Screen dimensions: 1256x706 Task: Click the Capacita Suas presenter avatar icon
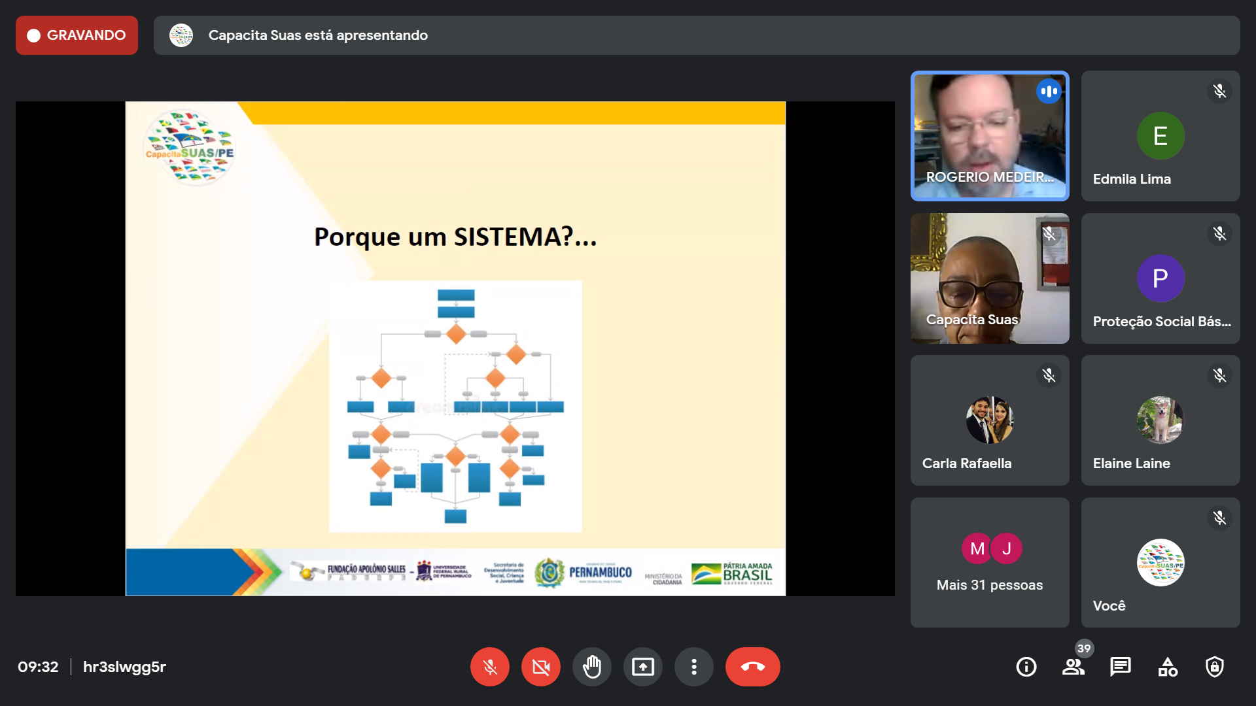tap(181, 35)
